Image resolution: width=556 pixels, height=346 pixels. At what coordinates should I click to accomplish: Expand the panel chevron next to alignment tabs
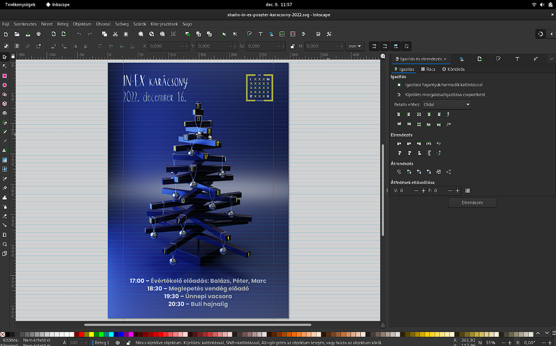click(551, 59)
